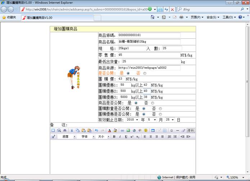The height and width of the screenshot is (181, 250).
Task: Click the Bold formatting icon in editor
Action: click(114, 137)
